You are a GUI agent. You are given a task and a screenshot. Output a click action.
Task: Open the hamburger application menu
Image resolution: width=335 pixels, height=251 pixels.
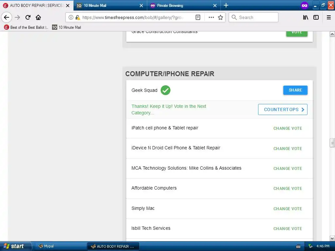tap(329, 17)
